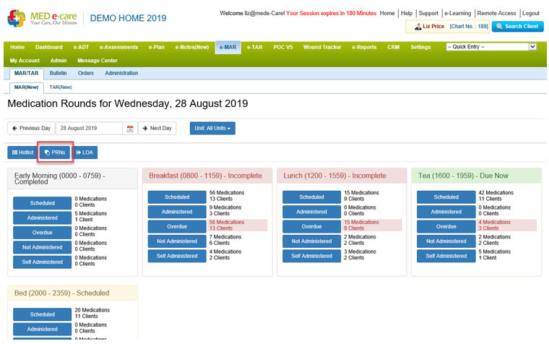The width and height of the screenshot is (549, 344).
Task: Click the calendar icon beside date field
Action: point(130,129)
